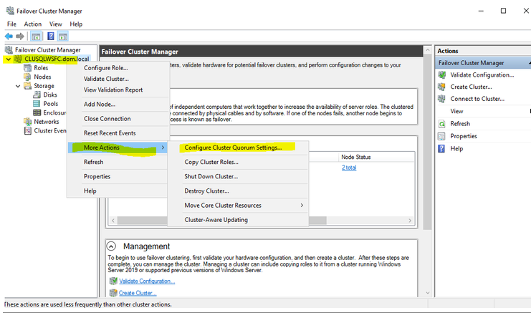This screenshot has width=531, height=313.
Task: Open the 2 total node status link
Action: coord(349,168)
